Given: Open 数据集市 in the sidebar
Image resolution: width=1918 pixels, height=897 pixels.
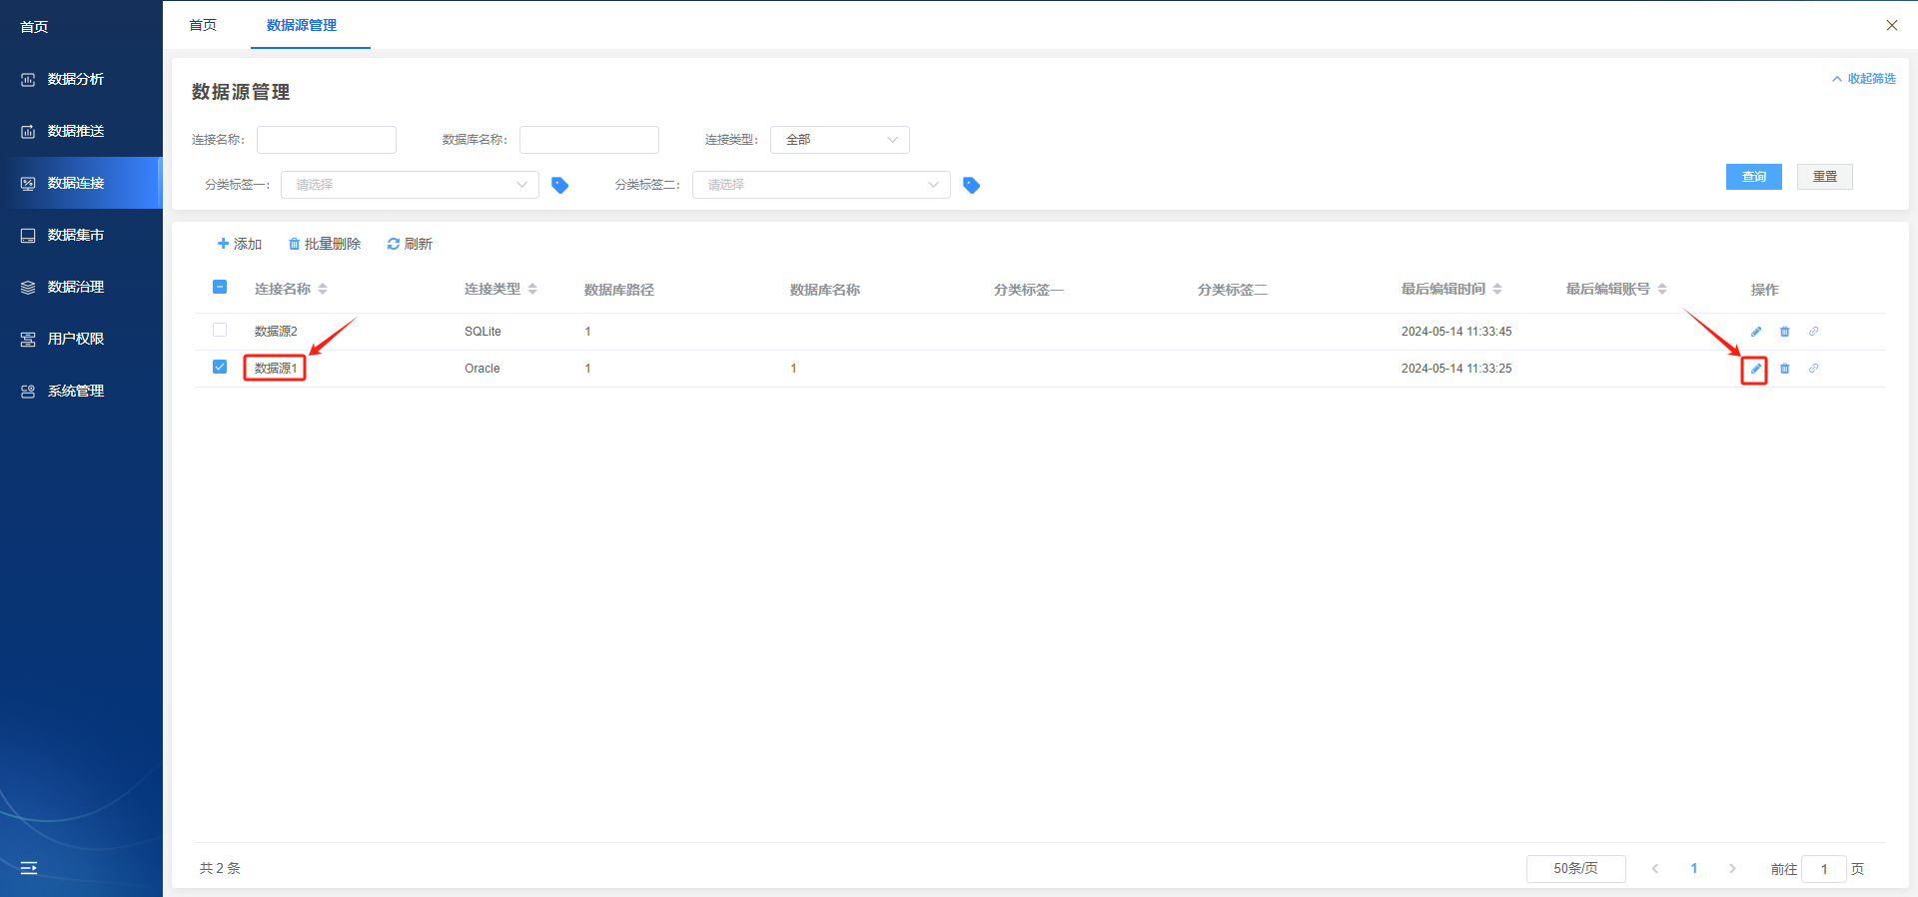Looking at the screenshot, I should tap(76, 235).
